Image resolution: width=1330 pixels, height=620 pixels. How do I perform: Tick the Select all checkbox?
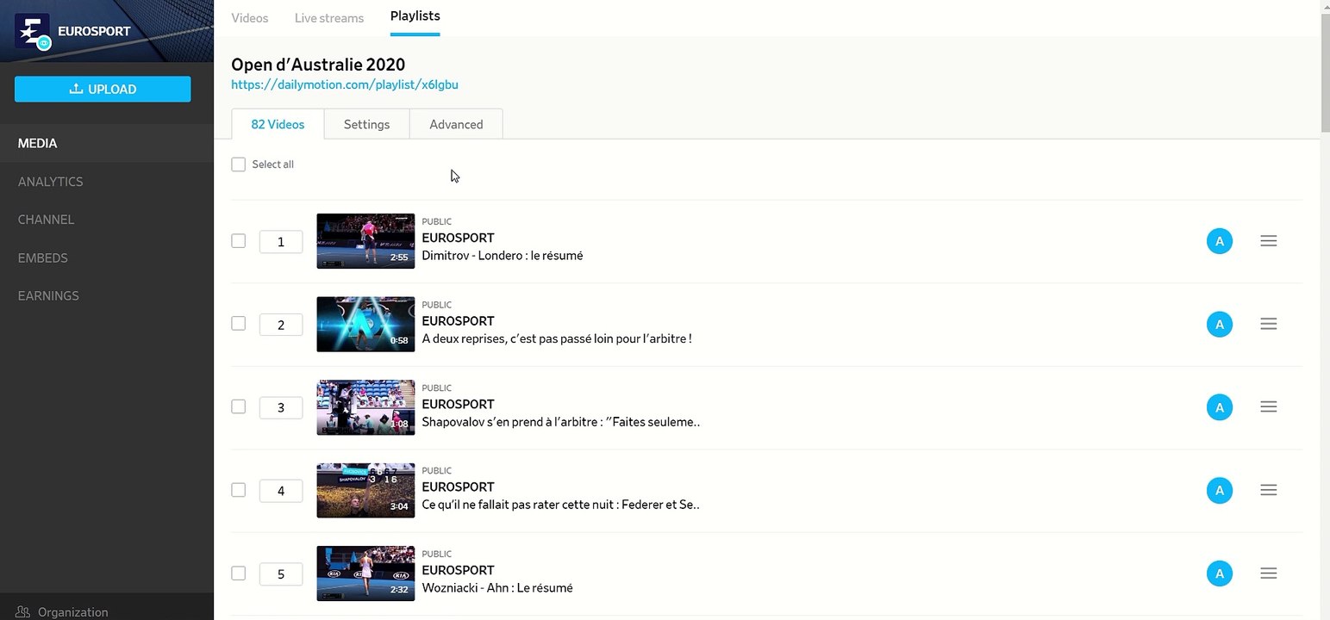[x=239, y=164]
